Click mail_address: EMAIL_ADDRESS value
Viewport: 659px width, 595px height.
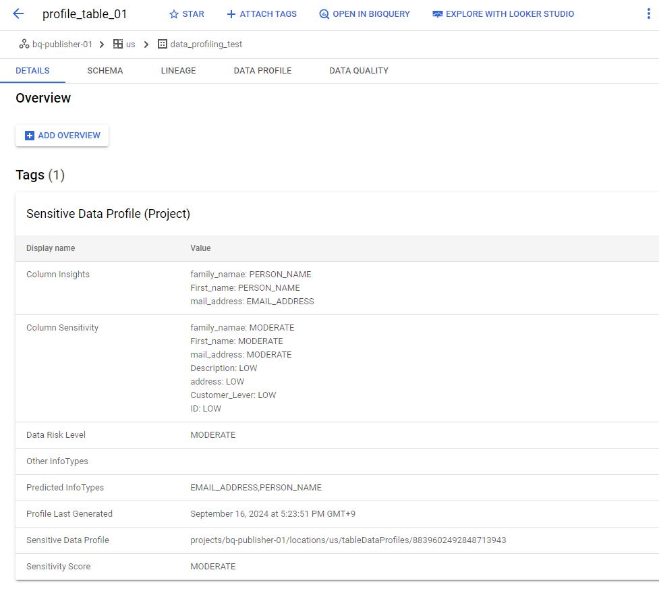[x=252, y=302]
